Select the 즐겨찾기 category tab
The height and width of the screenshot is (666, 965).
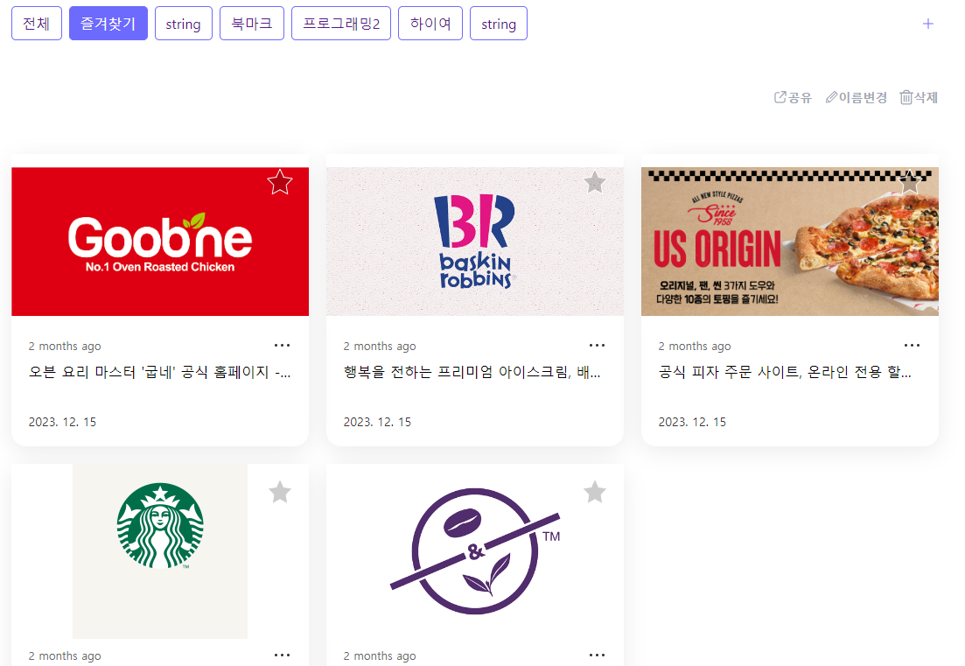pos(108,24)
